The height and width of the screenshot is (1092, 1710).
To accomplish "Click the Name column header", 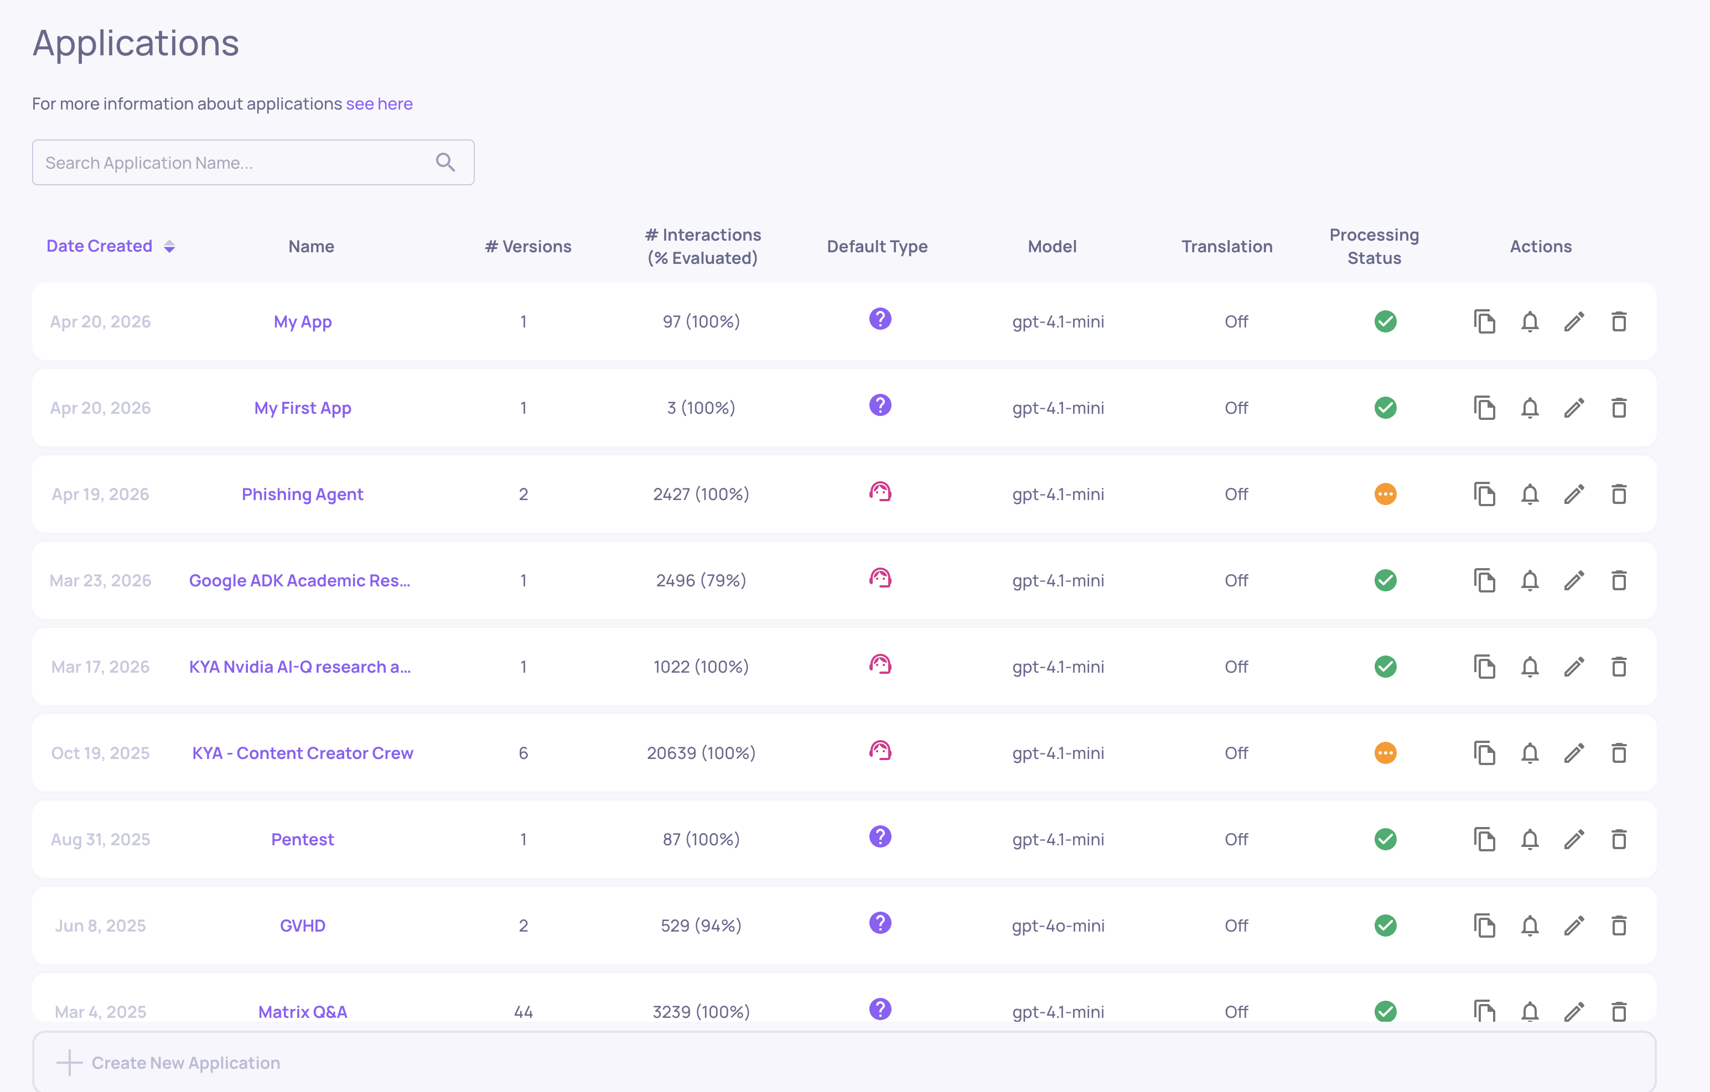I will [x=311, y=246].
